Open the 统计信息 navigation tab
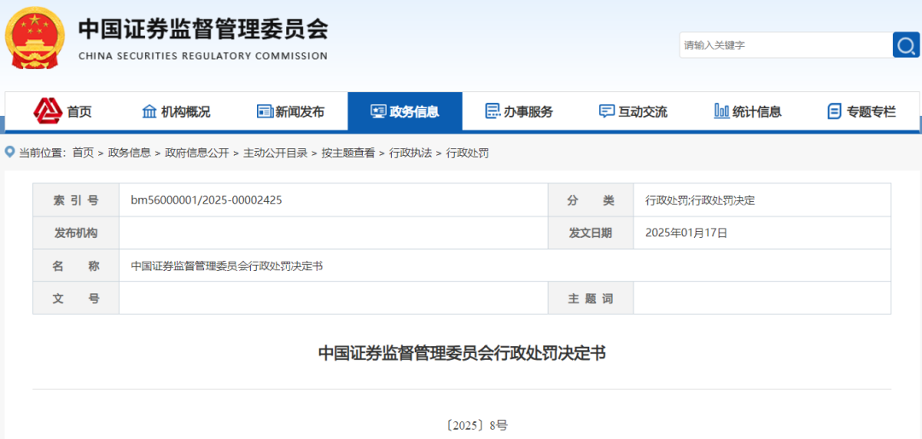 (747, 111)
